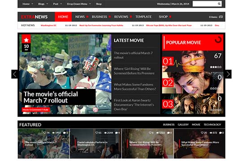Click the slider next arrow

tap(228, 74)
